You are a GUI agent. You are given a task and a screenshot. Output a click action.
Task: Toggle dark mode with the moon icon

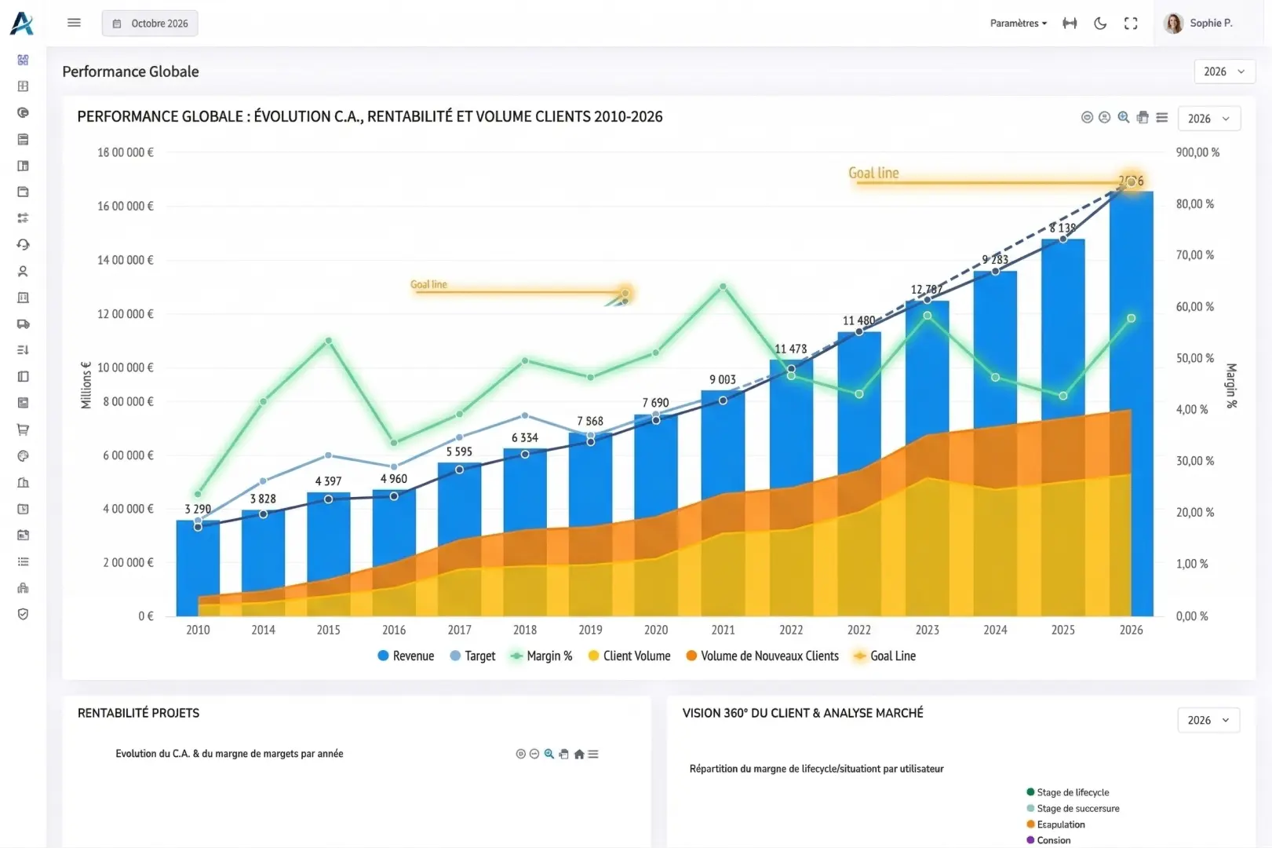[1100, 24]
